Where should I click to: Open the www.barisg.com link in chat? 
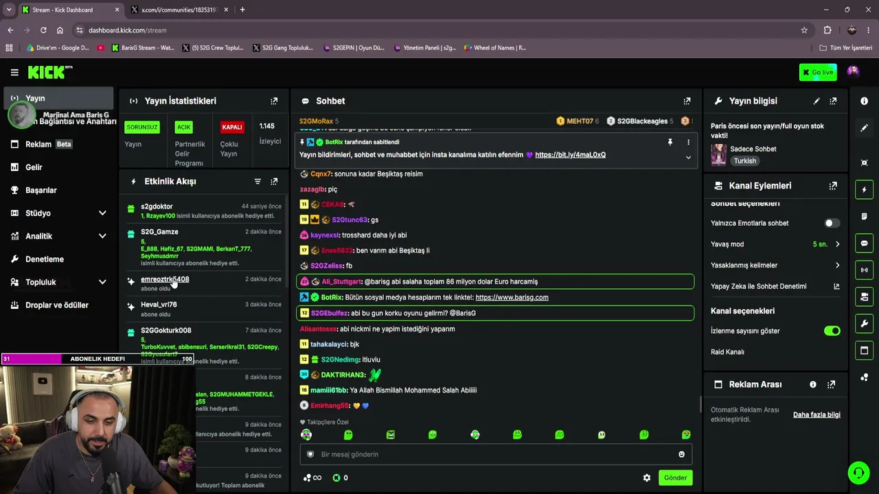[512, 297]
